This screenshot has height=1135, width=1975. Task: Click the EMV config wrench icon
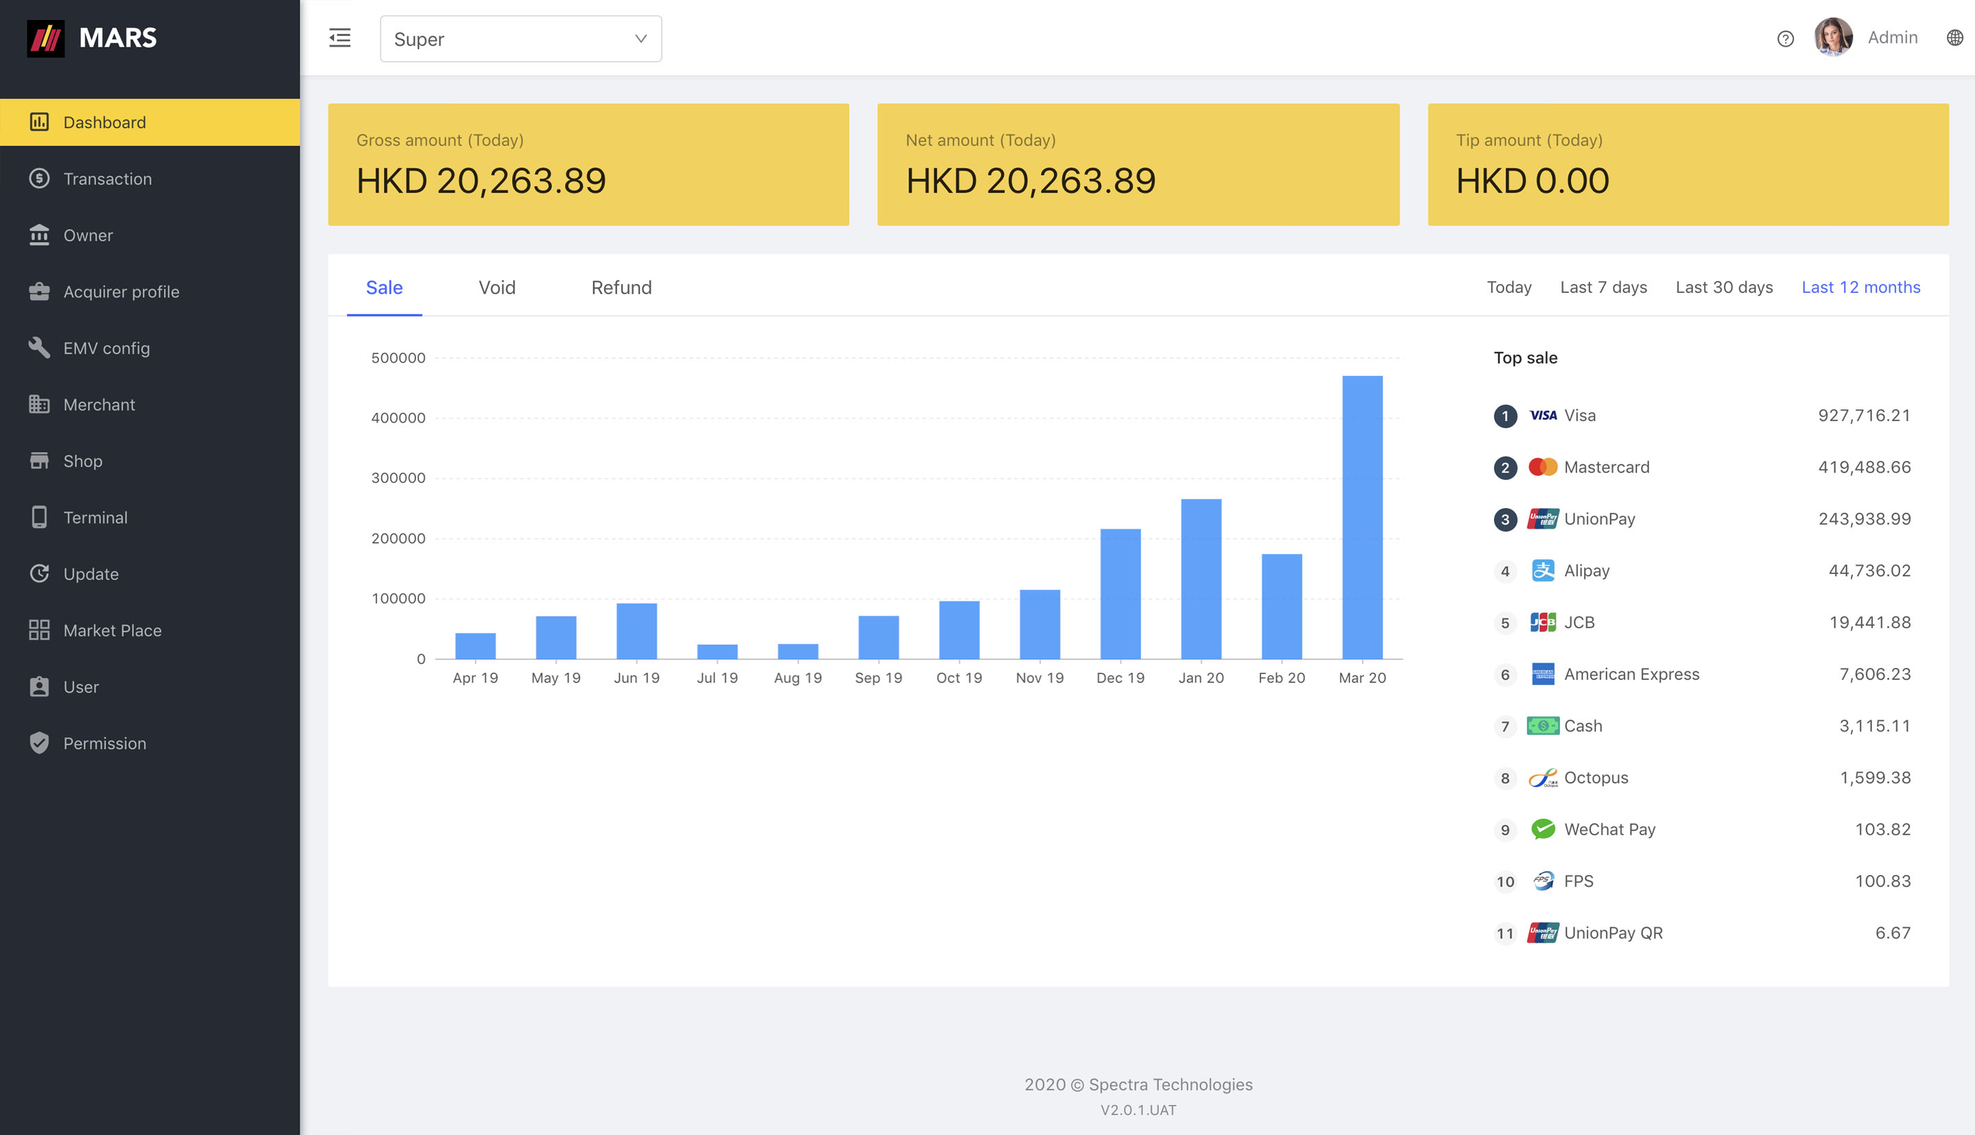[x=39, y=348]
